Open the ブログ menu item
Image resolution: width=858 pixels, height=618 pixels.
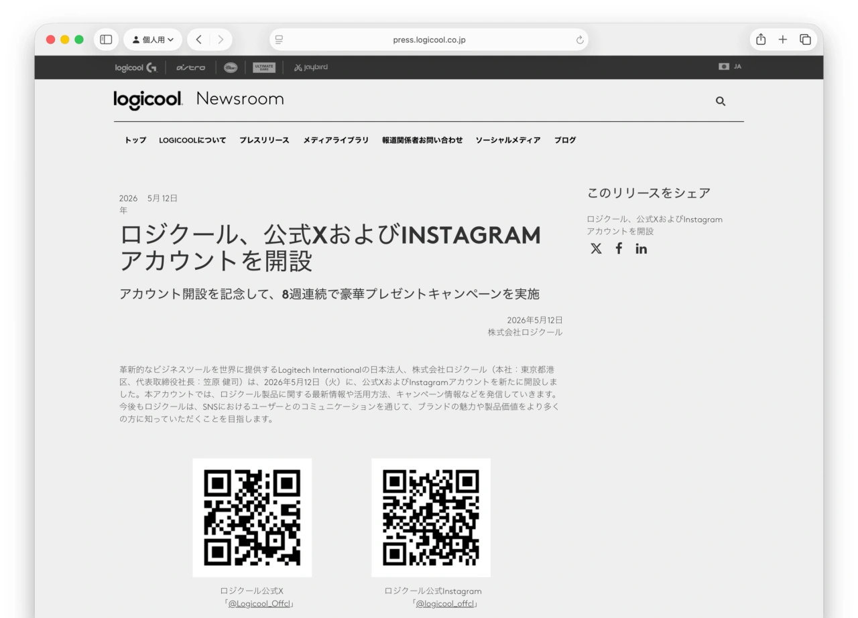(565, 140)
